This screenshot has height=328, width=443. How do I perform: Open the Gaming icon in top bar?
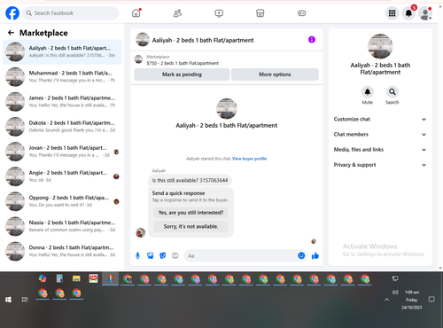pyautogui.click(x=301, y=13)
